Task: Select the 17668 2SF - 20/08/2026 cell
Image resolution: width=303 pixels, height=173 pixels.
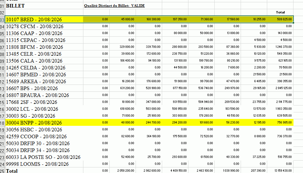Action: click(44, 102)
